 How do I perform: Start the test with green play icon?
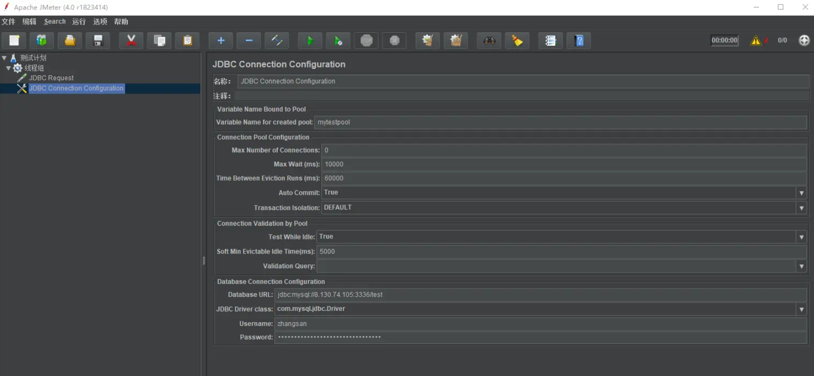[x=310, y=41]
